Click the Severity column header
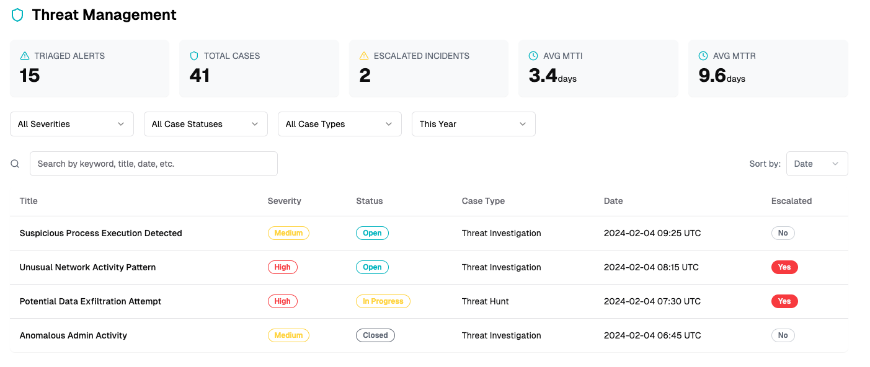Image resolution: width=870 pixels, height=367 pixels. (x=284, y=201)
